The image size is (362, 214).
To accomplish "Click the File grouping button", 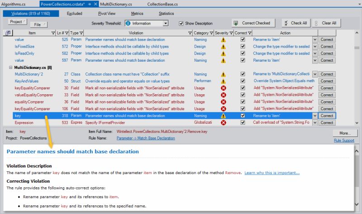I will coord(39,24).
